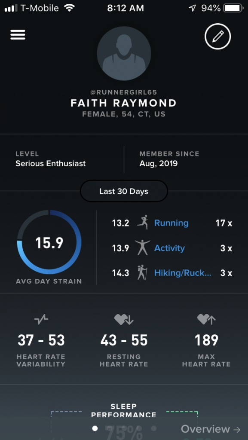Select the first page indicator dot

click(95, 428)
